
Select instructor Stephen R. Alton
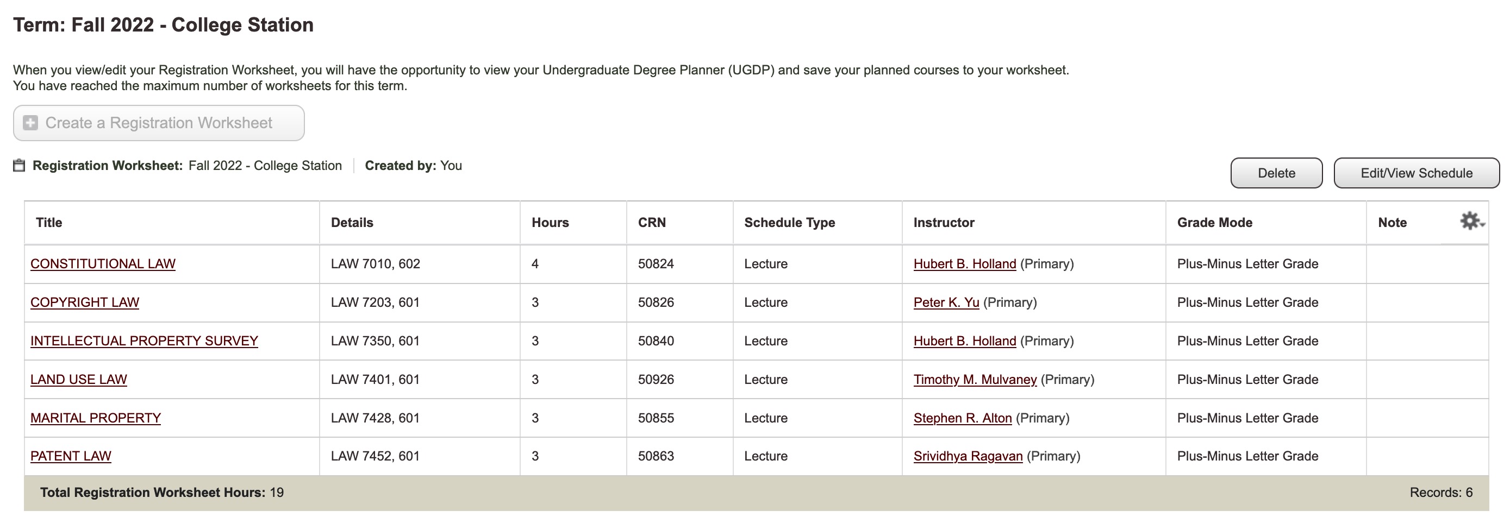[x=962, y=418]
